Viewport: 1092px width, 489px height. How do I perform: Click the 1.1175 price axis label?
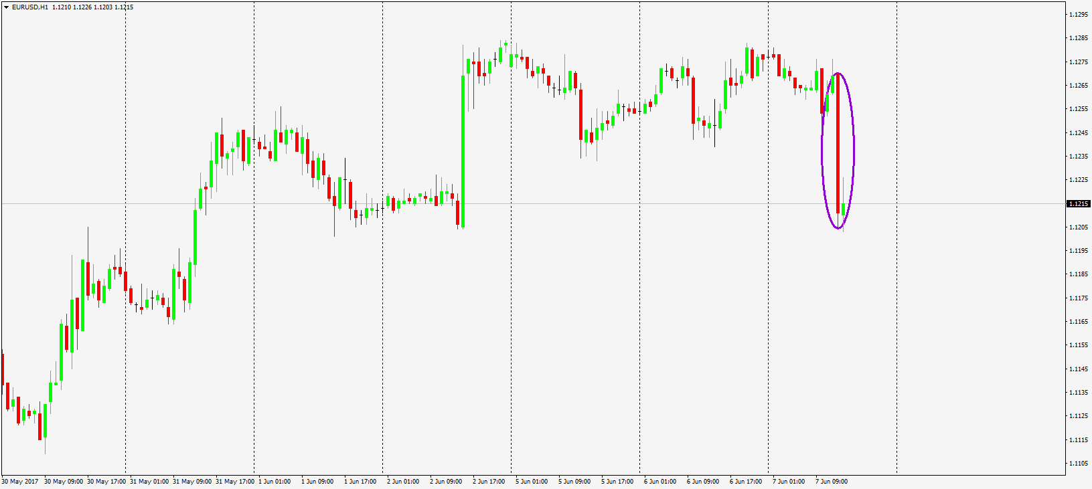pyautogui.click(x=1079, y=298)
